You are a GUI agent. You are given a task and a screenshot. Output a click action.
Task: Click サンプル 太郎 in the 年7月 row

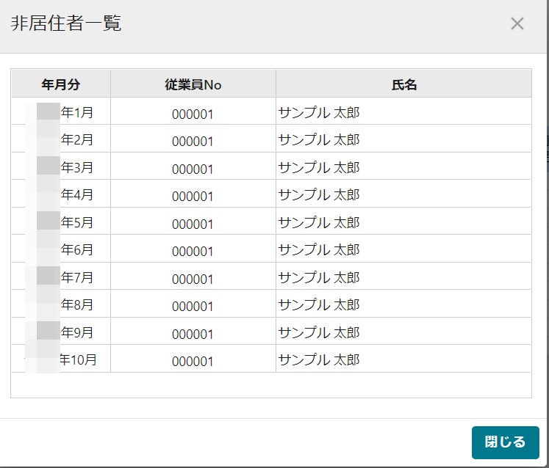[319, 277]
